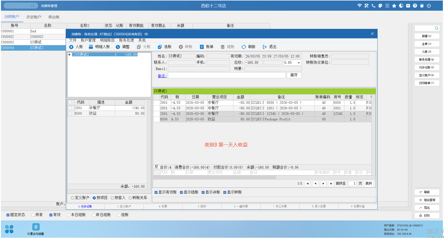Viewport: 444px width, 238px height.
Task: Toggle the 显示有效账 checkbox
Action: 156,192
